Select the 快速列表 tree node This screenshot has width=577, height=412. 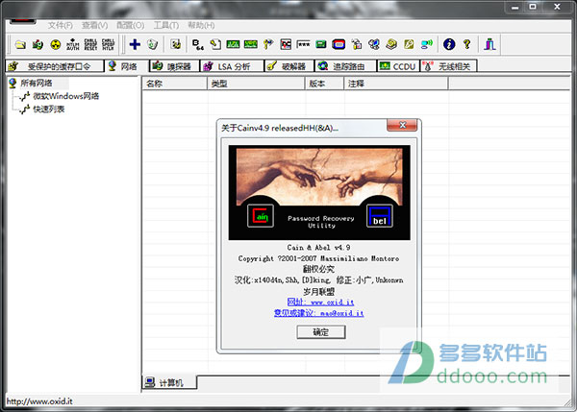49,109
